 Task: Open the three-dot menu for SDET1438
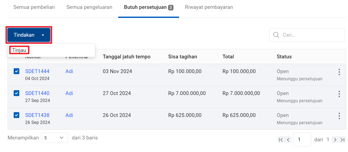coord(339,116)
